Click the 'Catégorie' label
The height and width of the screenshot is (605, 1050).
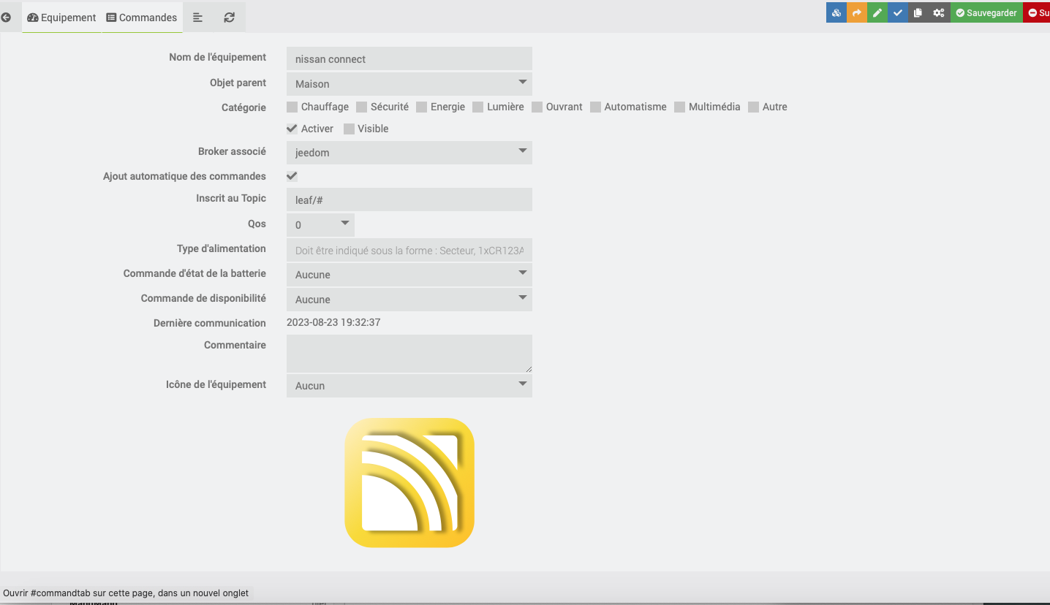pos(243,107)
